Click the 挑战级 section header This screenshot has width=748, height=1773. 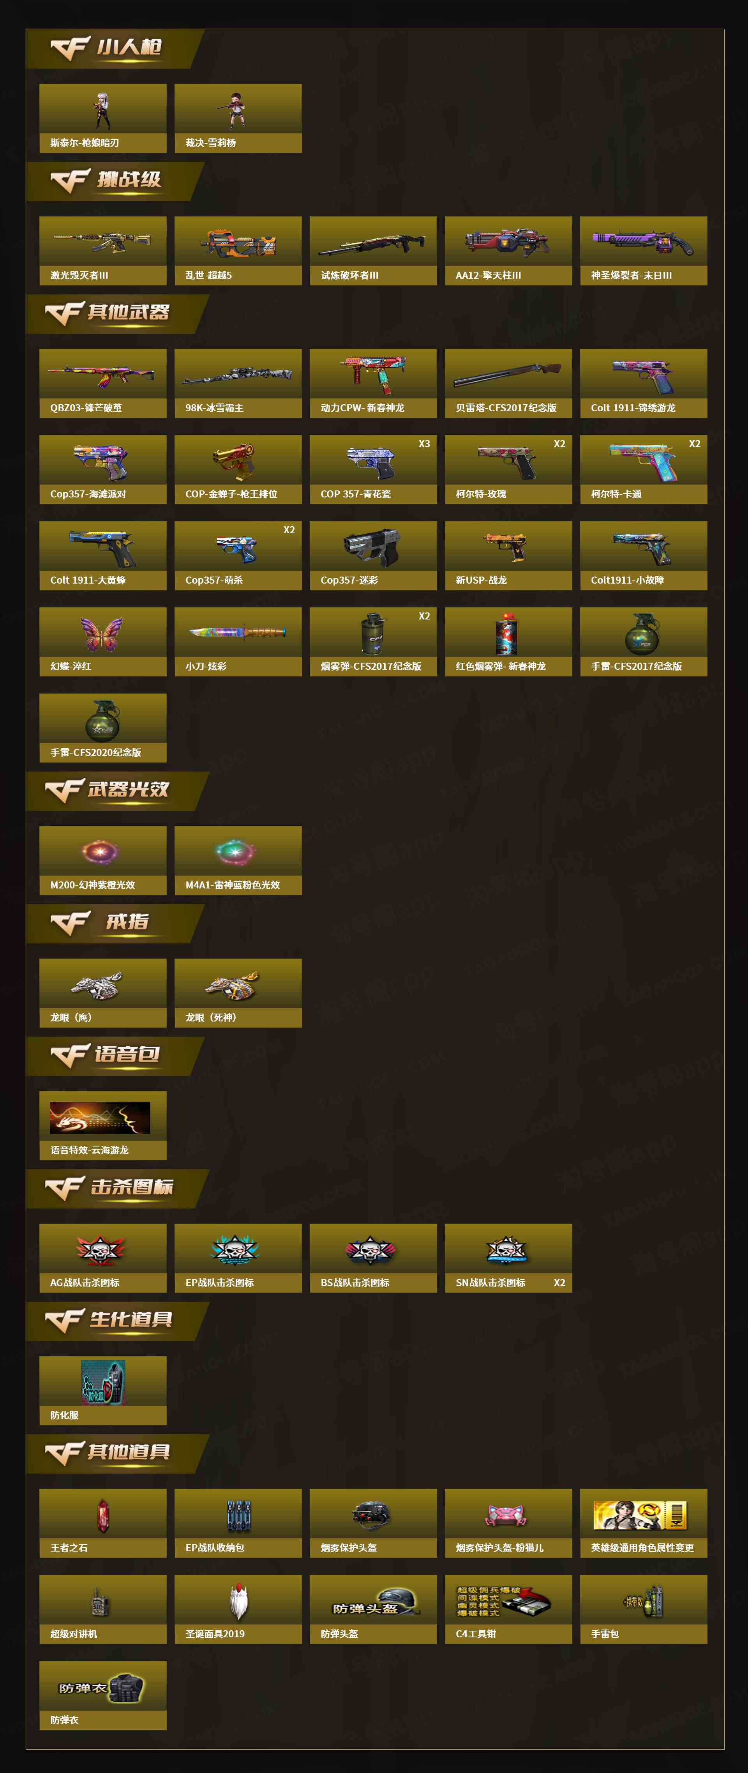pos(116,181)
